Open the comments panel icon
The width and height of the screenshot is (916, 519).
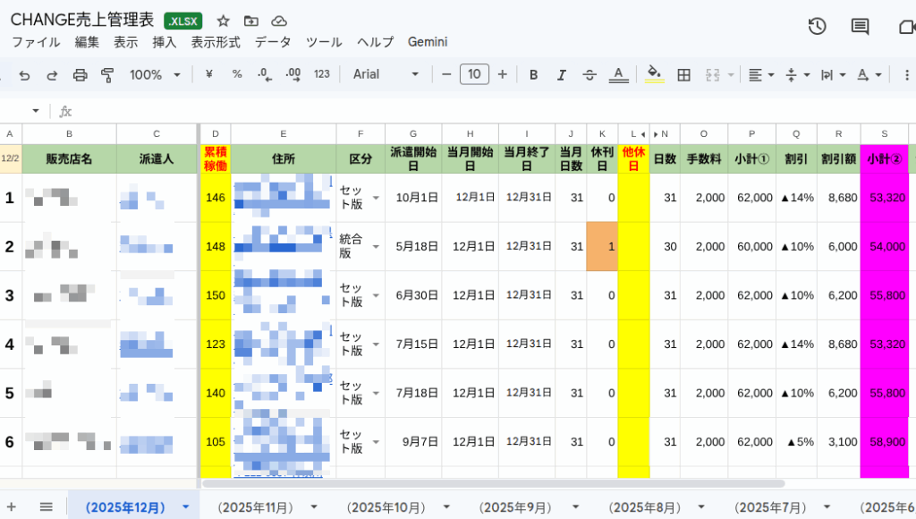[860, 26]
